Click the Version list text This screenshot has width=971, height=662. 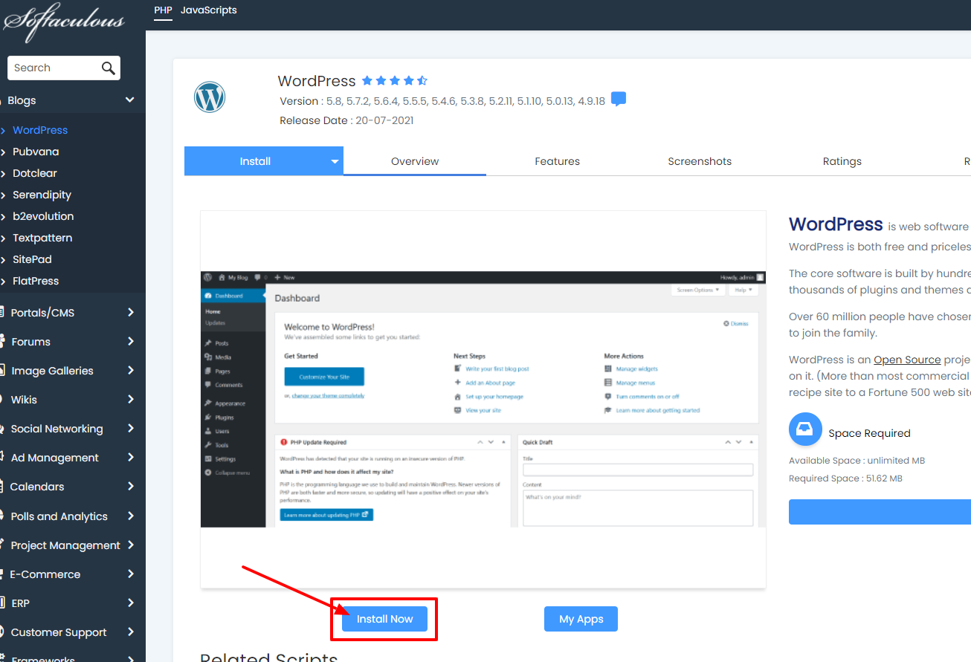(x=442, y=101)
